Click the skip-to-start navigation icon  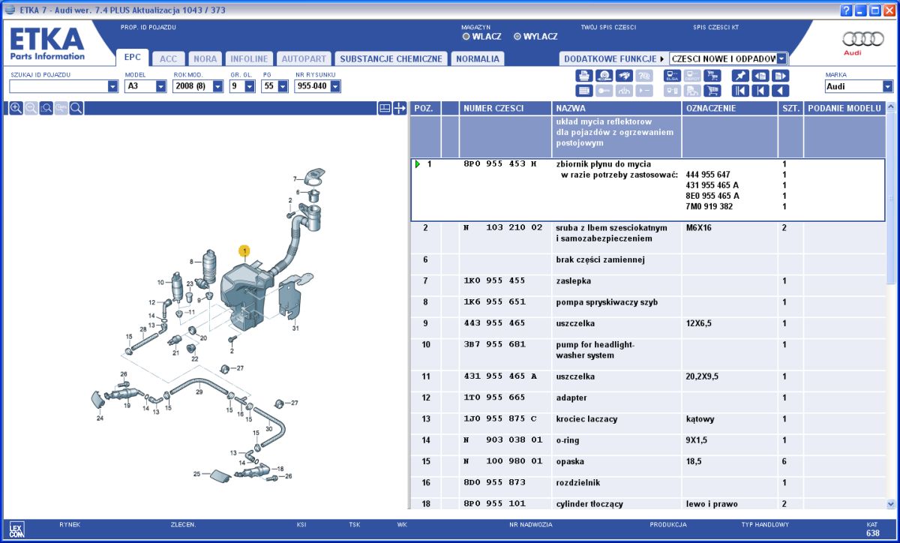click(x=760, y=91)
